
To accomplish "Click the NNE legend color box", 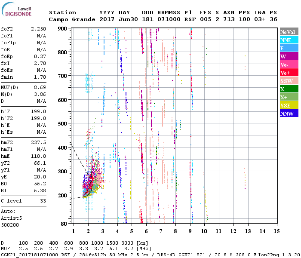I will pyautogui.click(x=289, y=40).
